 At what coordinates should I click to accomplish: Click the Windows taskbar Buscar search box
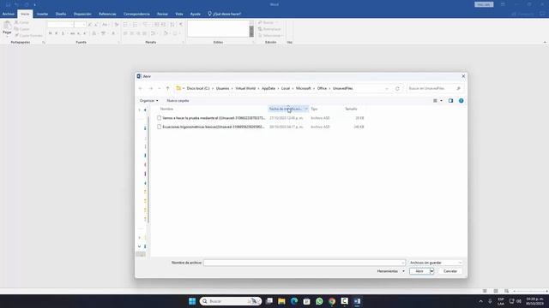pyautogui.click(x=231, y=301)
